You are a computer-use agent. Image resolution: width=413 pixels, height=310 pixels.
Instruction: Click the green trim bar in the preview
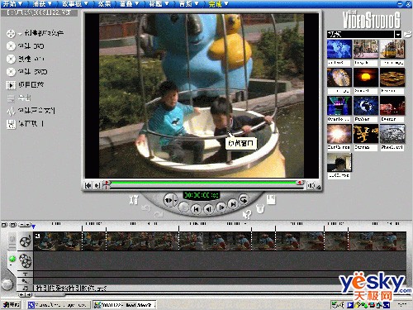203,183
